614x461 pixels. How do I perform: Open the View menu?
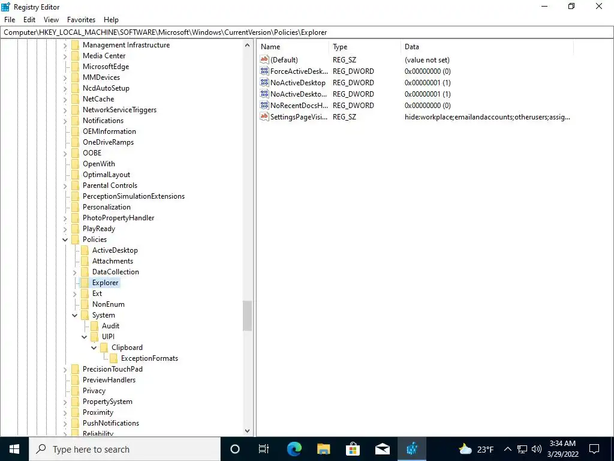pyautogui.click(x=52, y=20)
